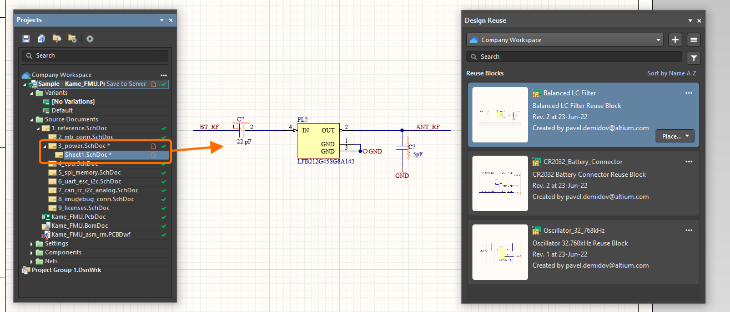Click the folder with magnifier icon in Projects
This screenshot has height=312, width=730.
tap(57, 39)
